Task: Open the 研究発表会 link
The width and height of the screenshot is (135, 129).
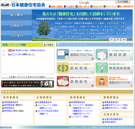Action: click(9, 108)
